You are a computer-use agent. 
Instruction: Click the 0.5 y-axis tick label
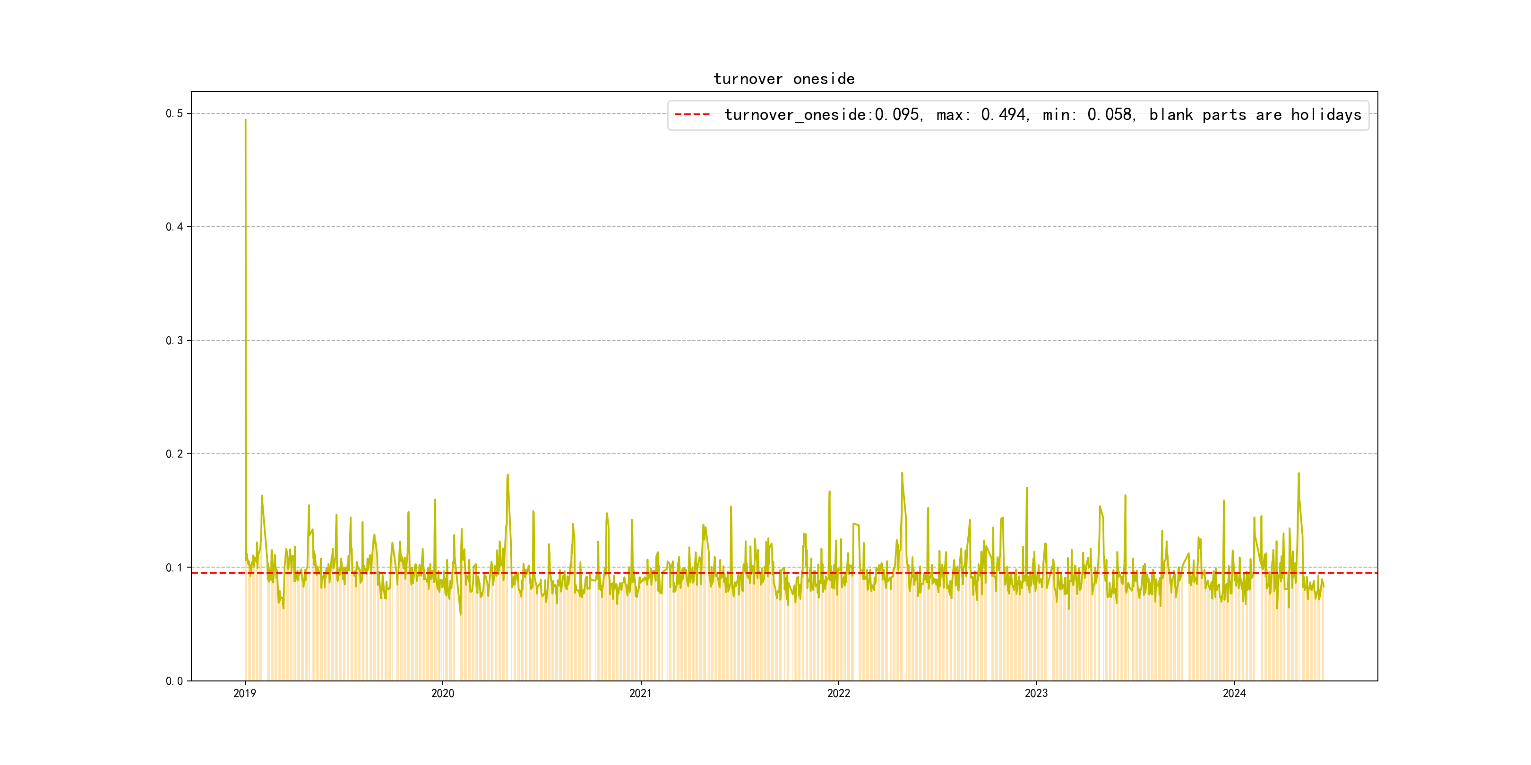click(x=174, y=113)
